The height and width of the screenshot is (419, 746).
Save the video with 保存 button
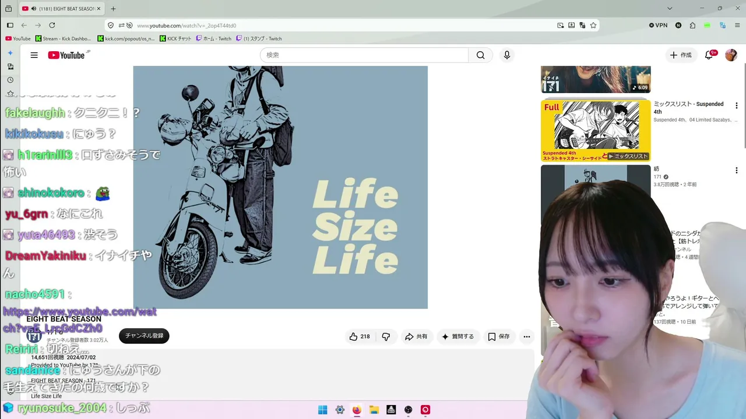click(x=499, y=336)
